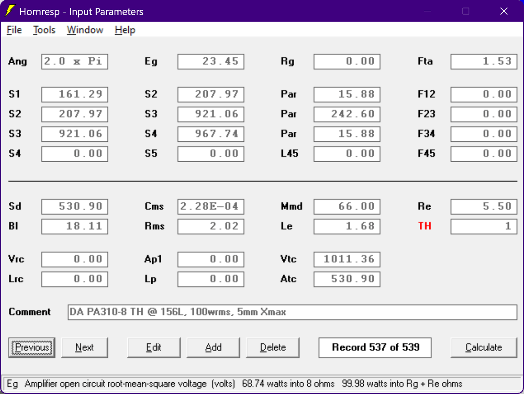Click the Eg label
The height and width of the screenshot is (394, 524).
point(151,61)
